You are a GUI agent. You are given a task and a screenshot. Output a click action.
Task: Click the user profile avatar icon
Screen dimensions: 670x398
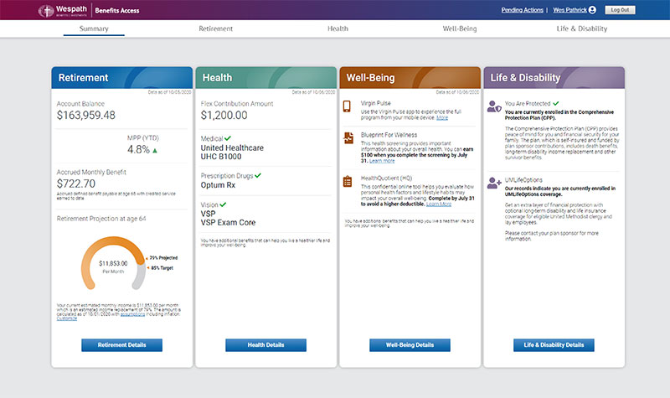[x=592, y=10]
